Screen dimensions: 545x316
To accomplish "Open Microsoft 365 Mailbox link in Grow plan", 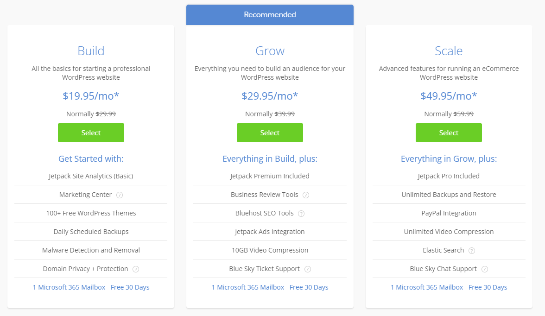I will click(x=270, y=287).
